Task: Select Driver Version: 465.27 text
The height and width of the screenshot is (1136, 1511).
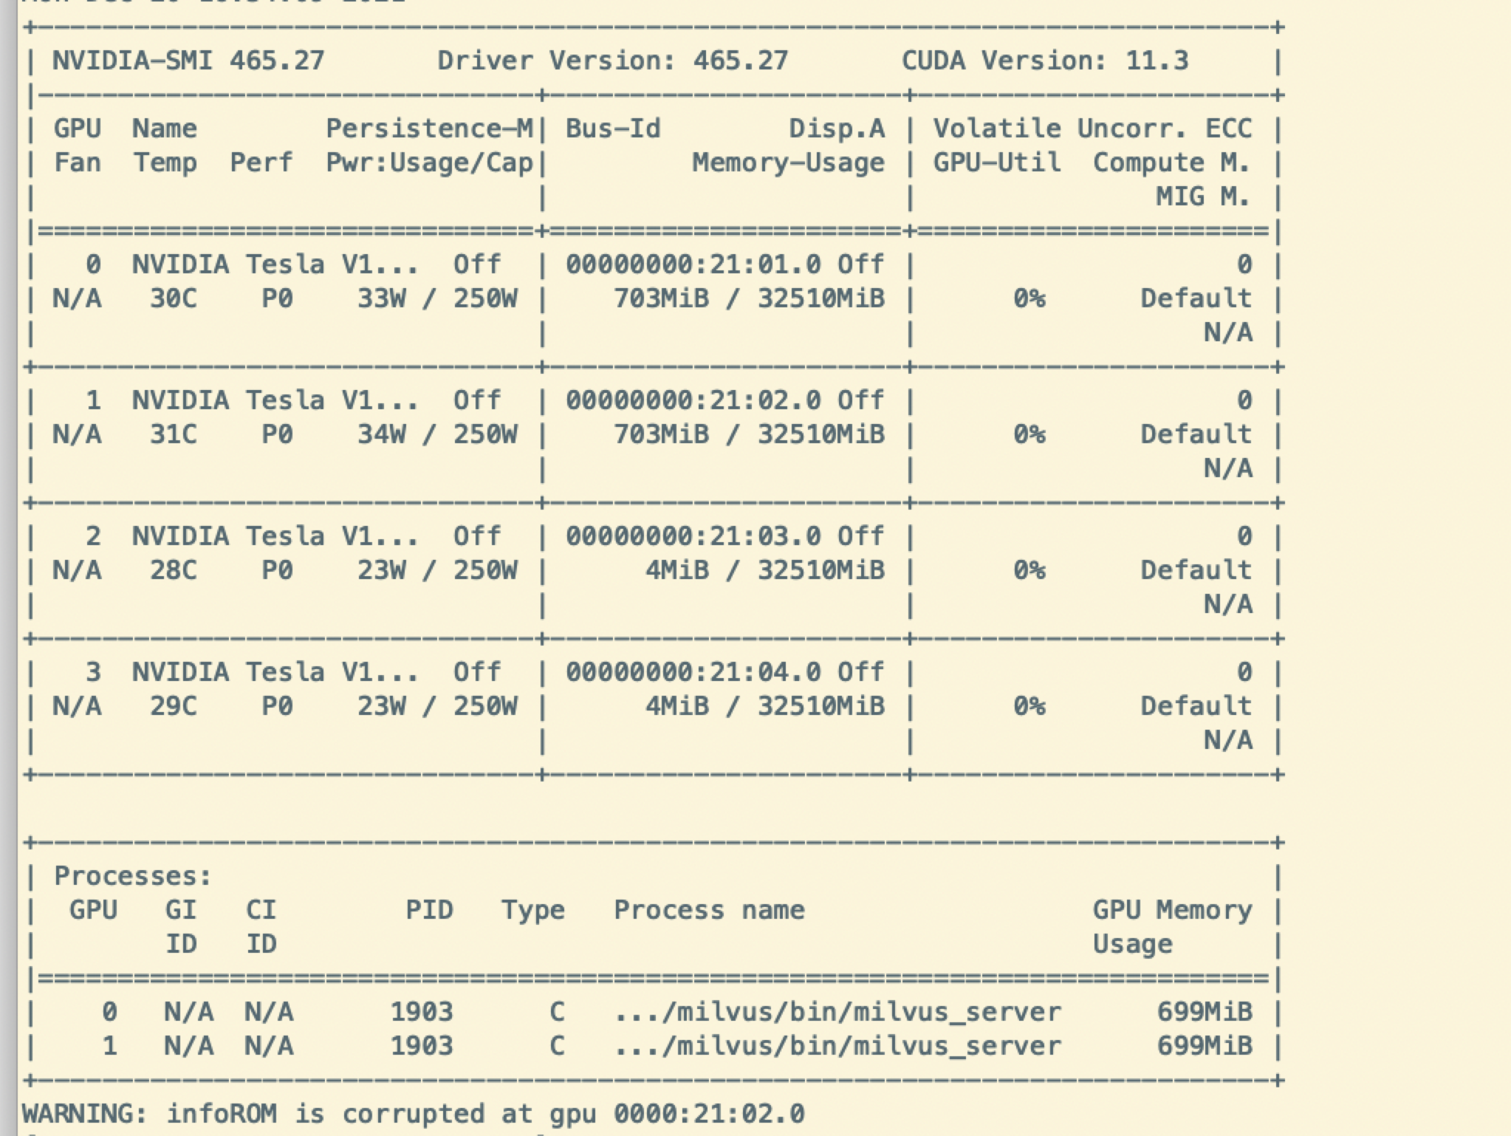Action: (x=613, y=61)
